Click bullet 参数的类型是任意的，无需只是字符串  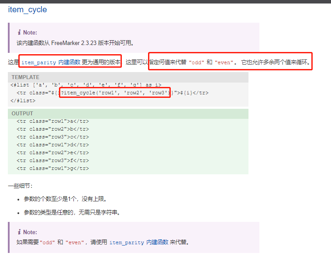pos(72,212)
